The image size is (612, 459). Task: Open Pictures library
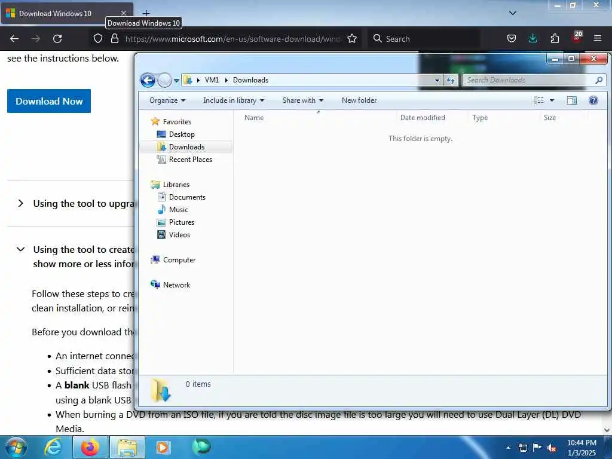tap(182, 222)
